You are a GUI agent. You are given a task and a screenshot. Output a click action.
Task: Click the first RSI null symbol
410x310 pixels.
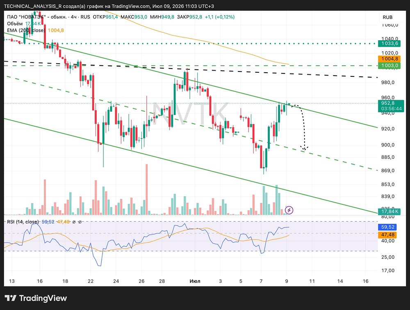click(74, 222)
